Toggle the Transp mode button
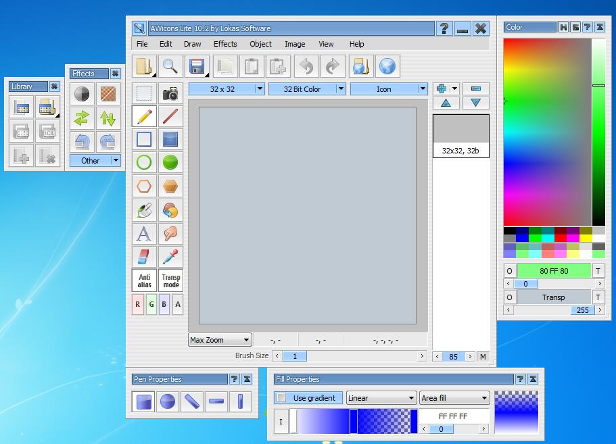 click(170, 280)
